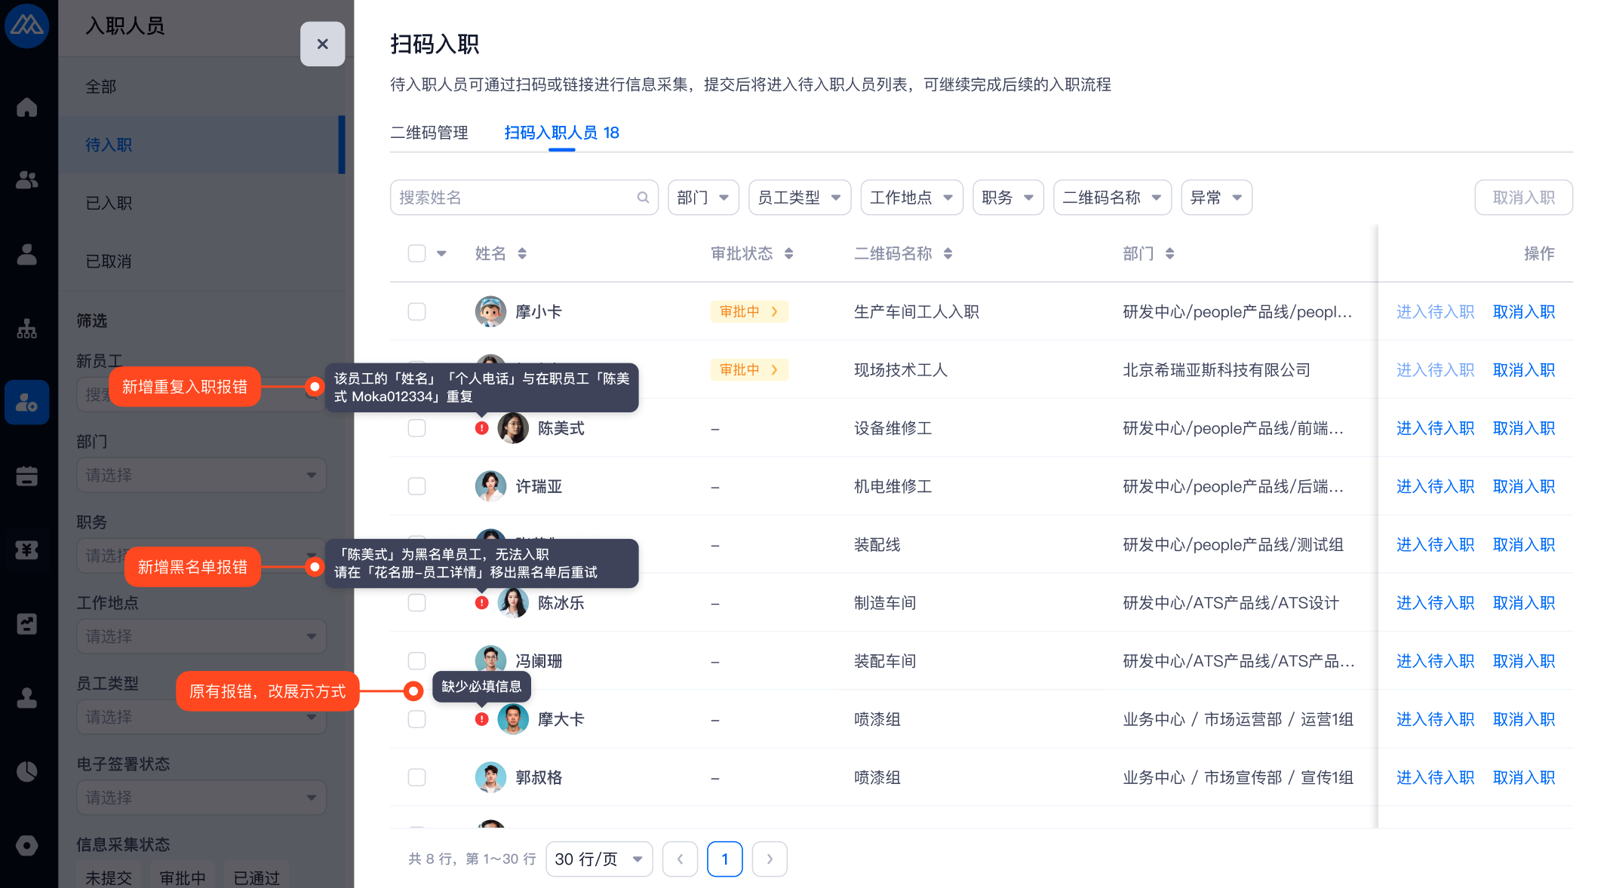Click the red warning icon beside 摩大卡
The height and width of the screenshot is (888, 1607).
(481, 719)
